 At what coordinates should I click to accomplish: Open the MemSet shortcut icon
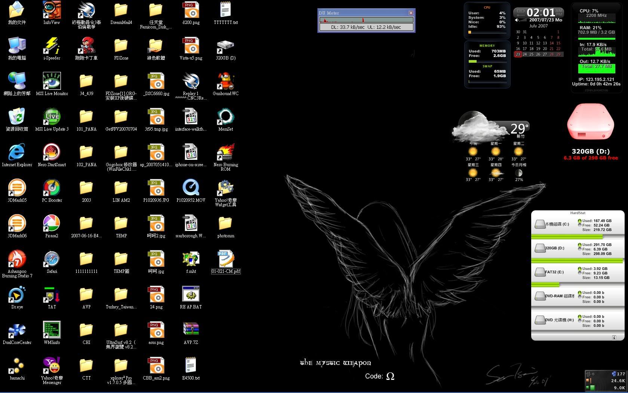[225, 117]
